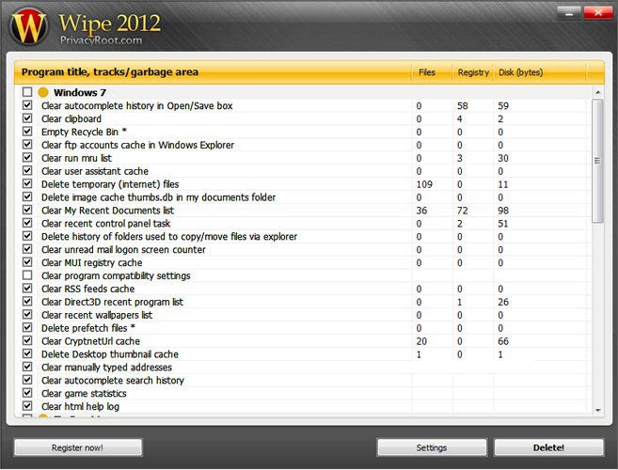Click the scrollbar down arrow
Screen dimensions: 618x470
[x=598, y=410]
